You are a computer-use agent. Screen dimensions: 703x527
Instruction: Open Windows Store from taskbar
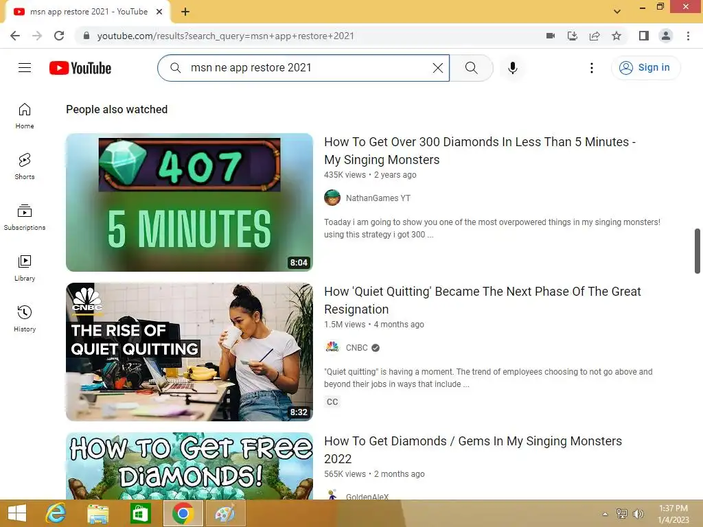140,513
